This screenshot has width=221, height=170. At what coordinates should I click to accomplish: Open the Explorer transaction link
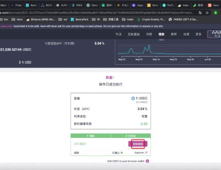(141, 153)
